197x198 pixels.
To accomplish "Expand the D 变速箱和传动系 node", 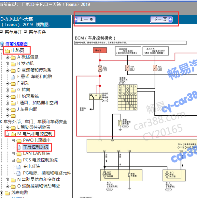I will [7, 70].
